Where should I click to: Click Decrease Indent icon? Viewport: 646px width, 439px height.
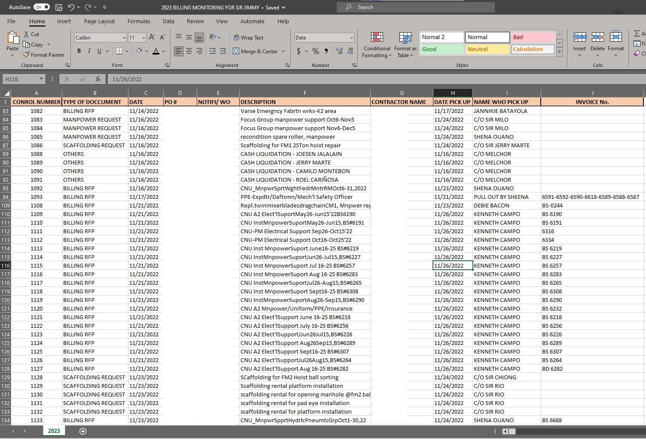pyautogui.click(x=213, y=51)
